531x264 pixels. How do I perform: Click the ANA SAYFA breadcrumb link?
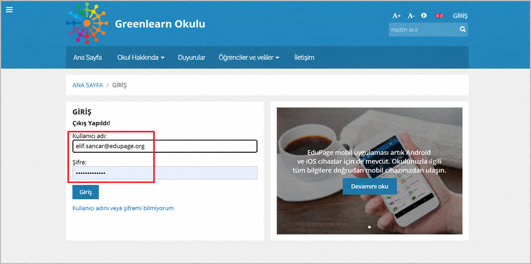tap(88, 85)
